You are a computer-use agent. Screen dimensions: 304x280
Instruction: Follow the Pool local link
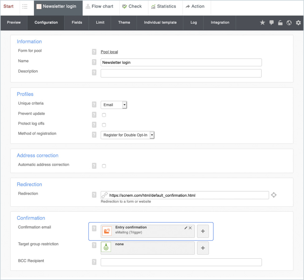click(x=109, y=52)
